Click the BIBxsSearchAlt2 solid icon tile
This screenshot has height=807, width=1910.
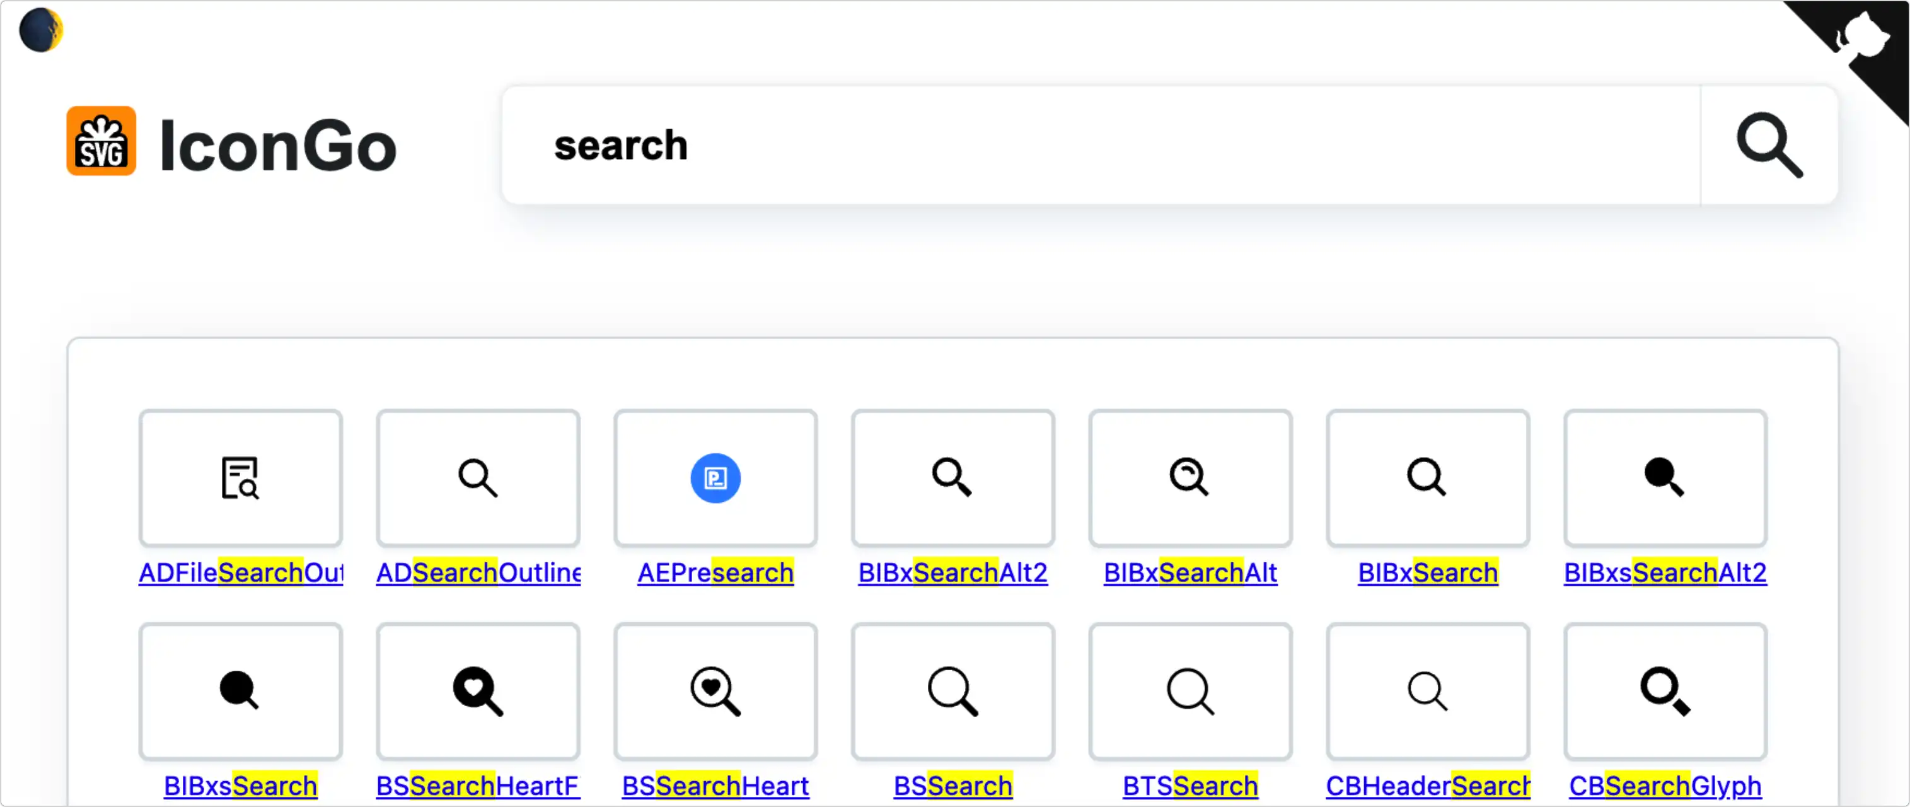pyautogui.click(x=1665, y=479)
